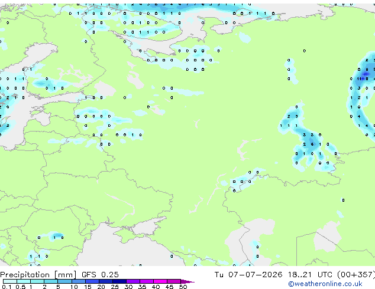Pick the 5 mm legend color

click(x=64, y=281)
